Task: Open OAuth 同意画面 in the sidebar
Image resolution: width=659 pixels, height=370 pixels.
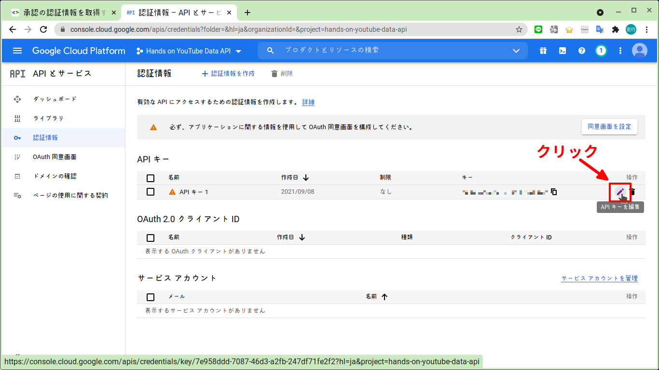Action: [55, 157]
